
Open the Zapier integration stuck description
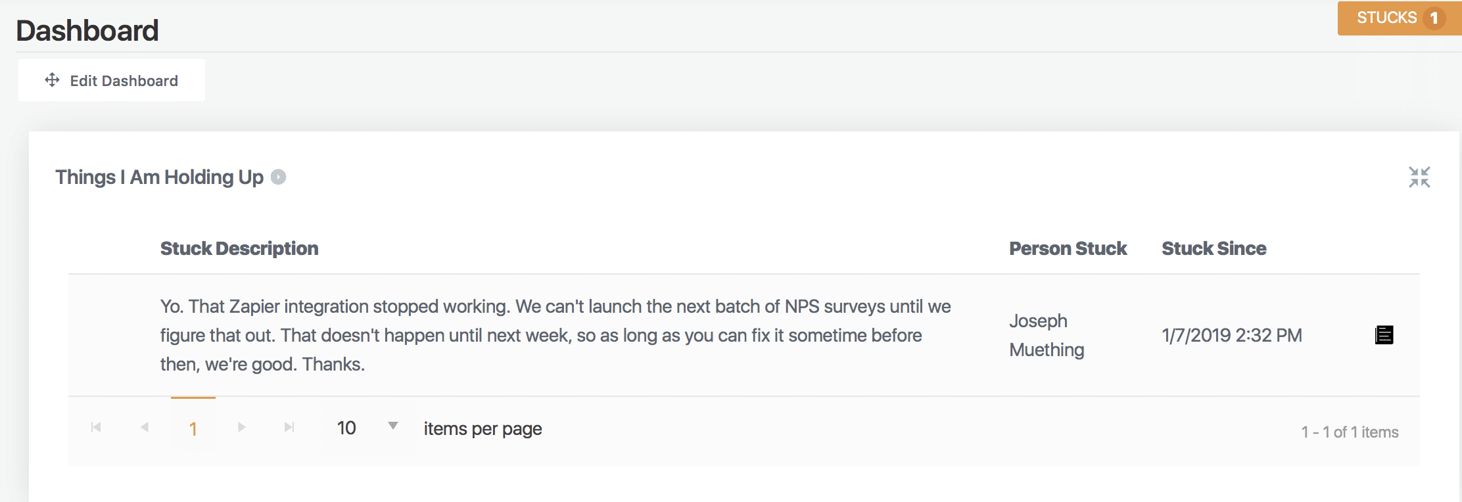[555, 335]
